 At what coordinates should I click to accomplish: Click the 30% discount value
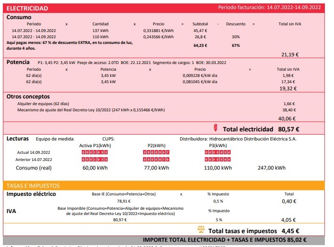point(236,37)
